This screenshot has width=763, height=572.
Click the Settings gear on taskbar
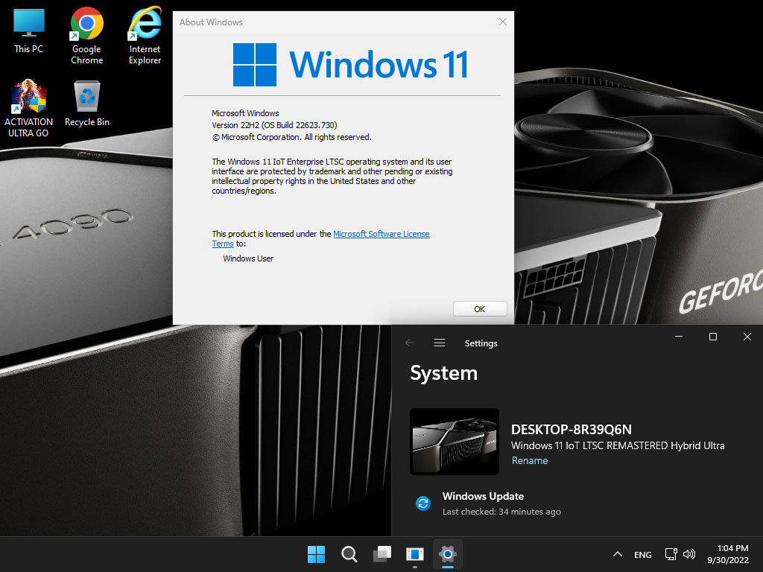pyautogui.click(x=448, y=554)
